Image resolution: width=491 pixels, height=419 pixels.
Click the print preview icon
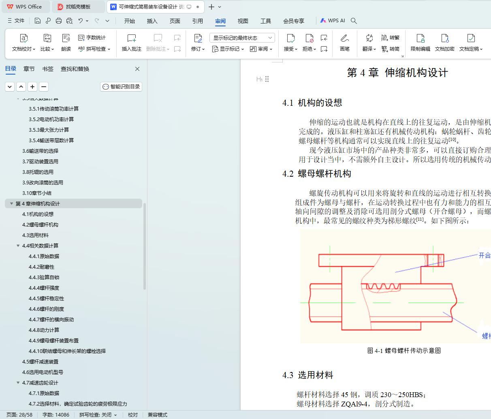69,21
